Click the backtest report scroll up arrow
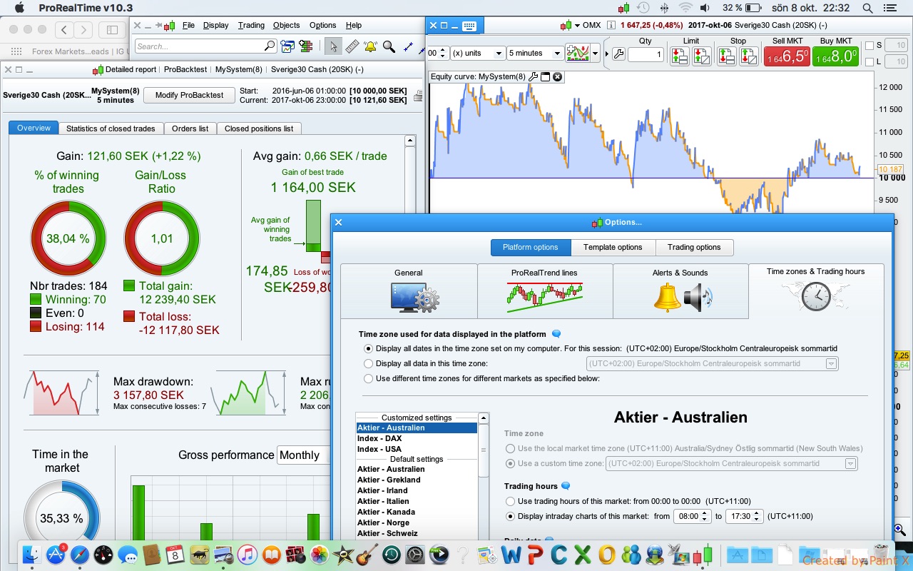 pyautogui.click(x=410, y=141)
